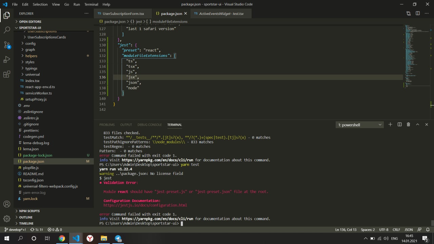This screenshot has width=434, height=244.
Task: Open jestjs.io configuration link in terminal
Action: (x=145, y=205)
